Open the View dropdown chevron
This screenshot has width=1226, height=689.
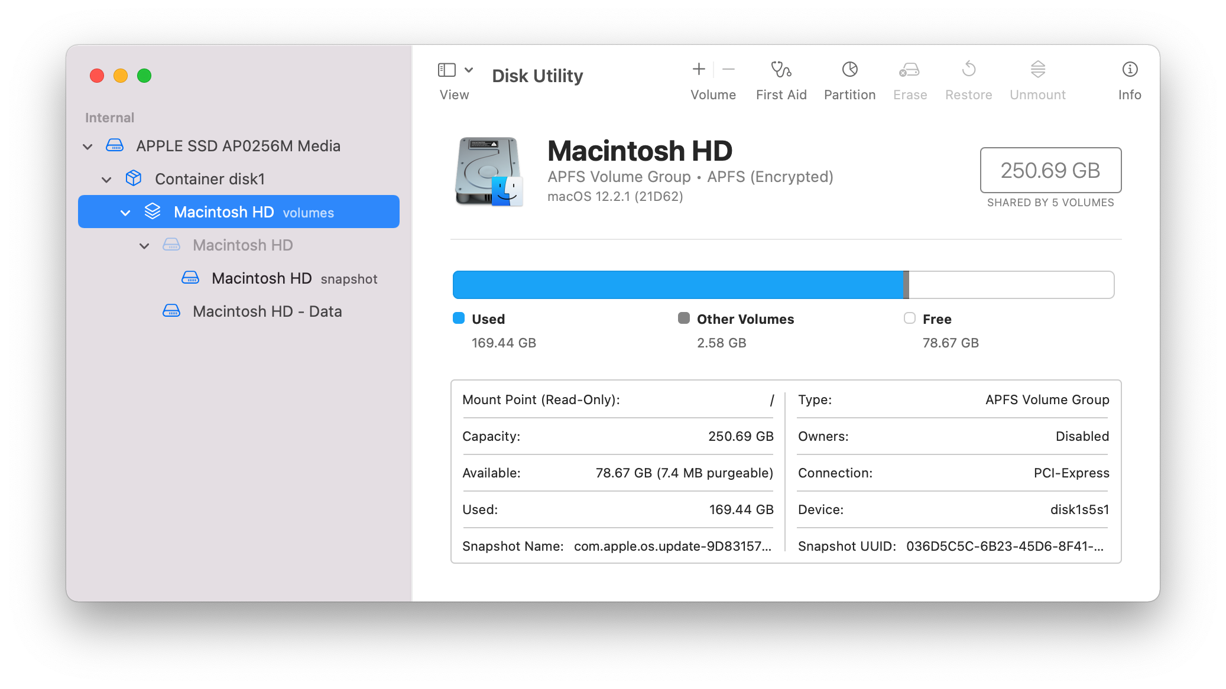click(469, 70)
